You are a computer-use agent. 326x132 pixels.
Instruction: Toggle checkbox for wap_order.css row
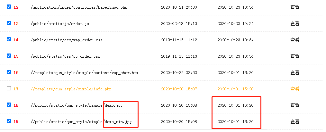(x=9, y=39)
